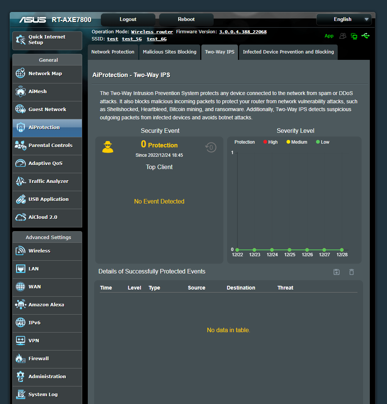The image size is (387, 404).
Task: Click the Logout button
Action: 128,19
